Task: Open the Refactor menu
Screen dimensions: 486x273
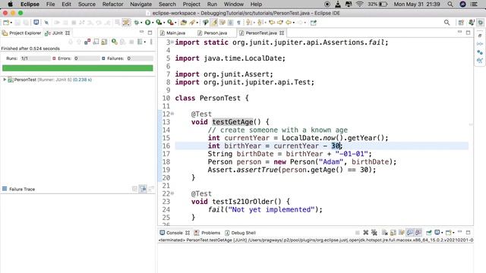Action: 112,5
